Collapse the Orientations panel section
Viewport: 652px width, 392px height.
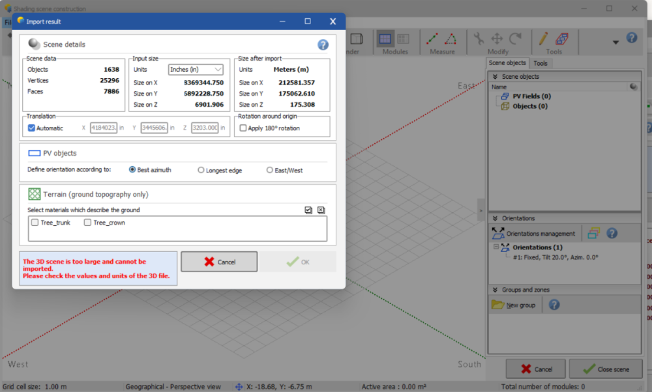point(494,218)
